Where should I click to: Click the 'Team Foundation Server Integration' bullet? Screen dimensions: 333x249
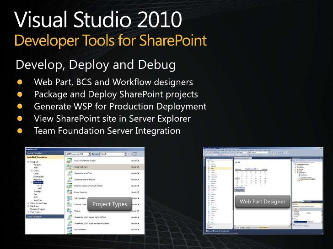click(107, 130)
